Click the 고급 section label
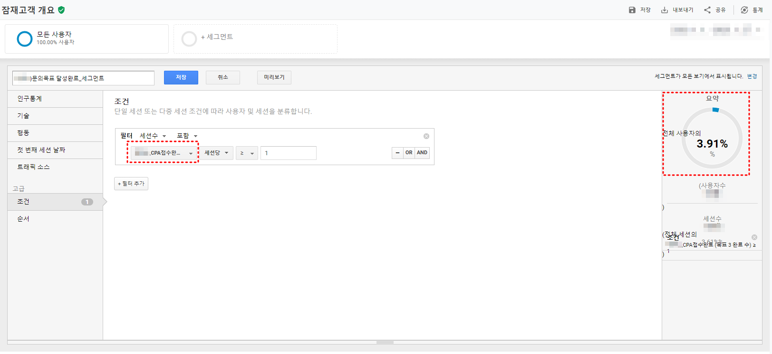Image resolution: width=772 pixels, height=354 pixels. click(x=19, y=188)
